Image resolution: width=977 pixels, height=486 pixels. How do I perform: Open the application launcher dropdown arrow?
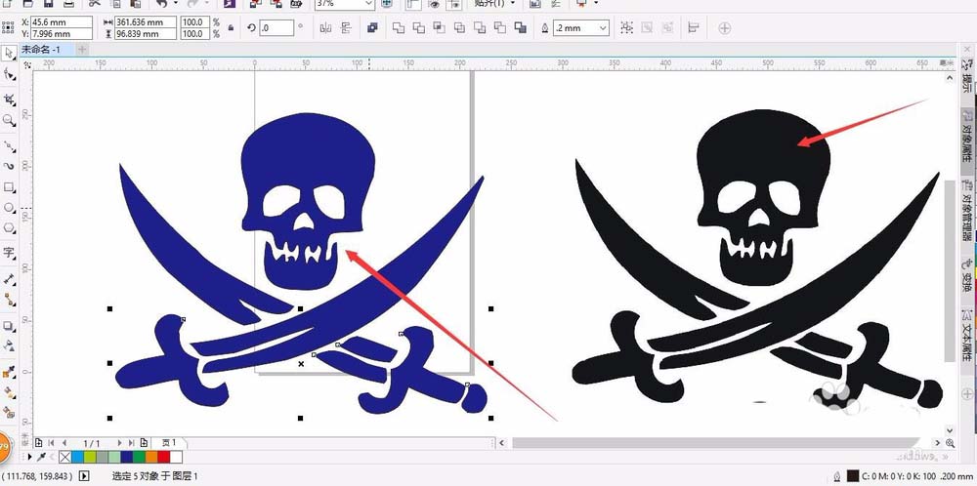coord(596,3)
